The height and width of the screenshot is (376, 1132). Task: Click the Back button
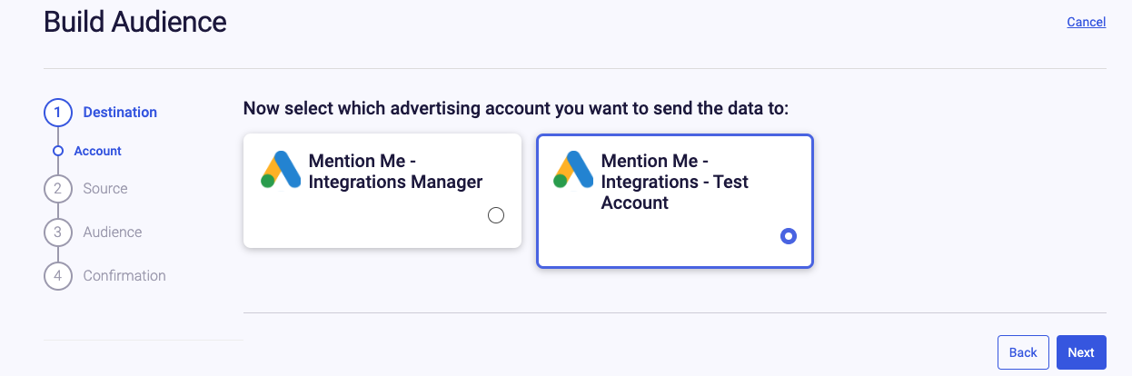(1023, 352)
